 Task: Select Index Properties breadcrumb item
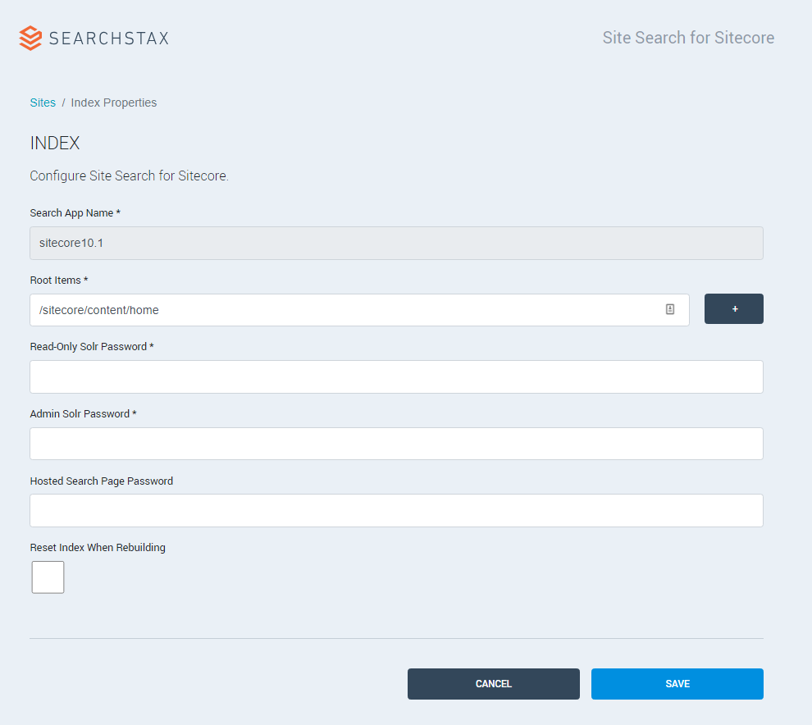tap(113, 103)
